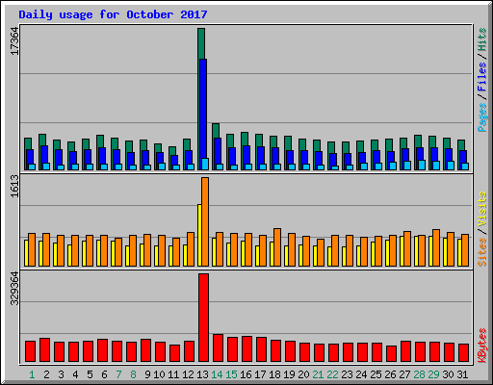Click day label 16 on the x-axis

coord(246,374)
